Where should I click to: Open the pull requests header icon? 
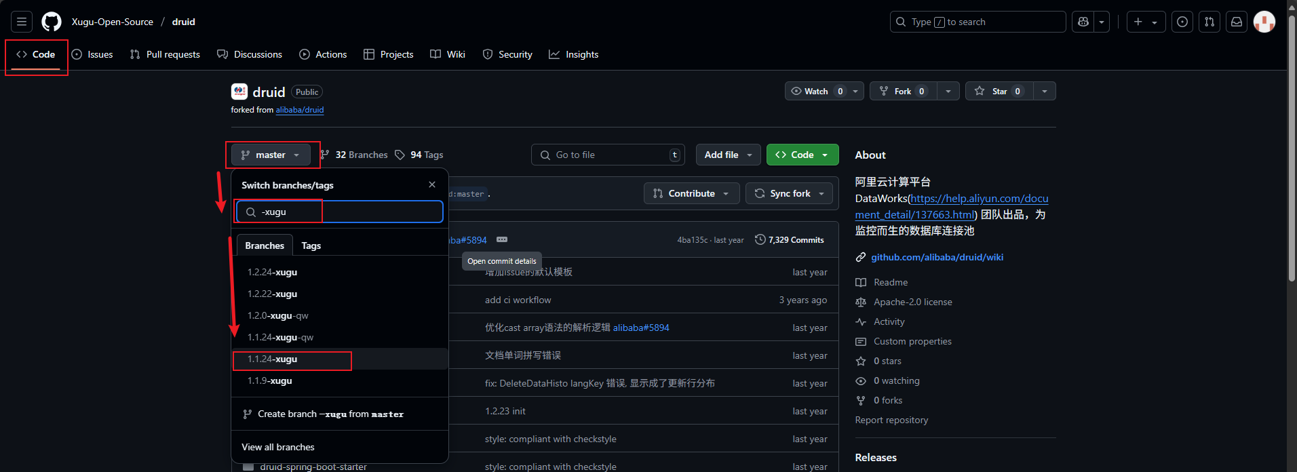(1209, 22)
